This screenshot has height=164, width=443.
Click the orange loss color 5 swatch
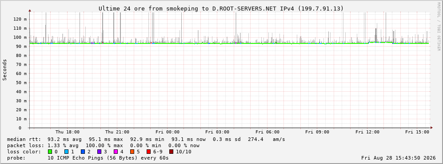click(132, 152)
